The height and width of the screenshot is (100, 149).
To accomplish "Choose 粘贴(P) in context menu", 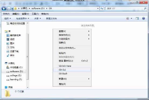I will click(72, 53).
